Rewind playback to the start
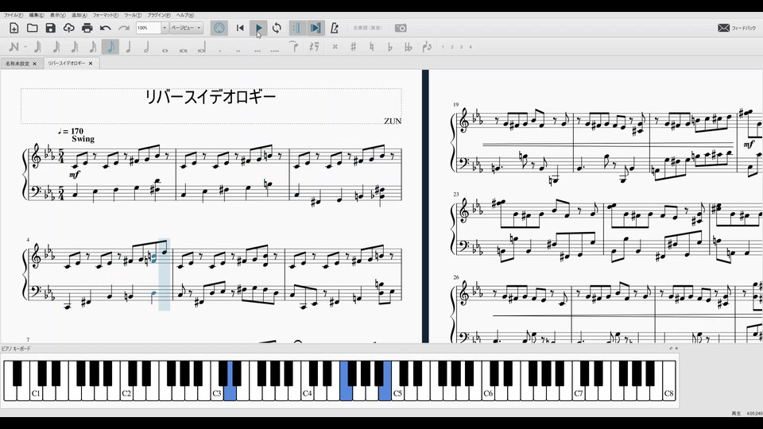The image size is (763, 429). point(240,29)
